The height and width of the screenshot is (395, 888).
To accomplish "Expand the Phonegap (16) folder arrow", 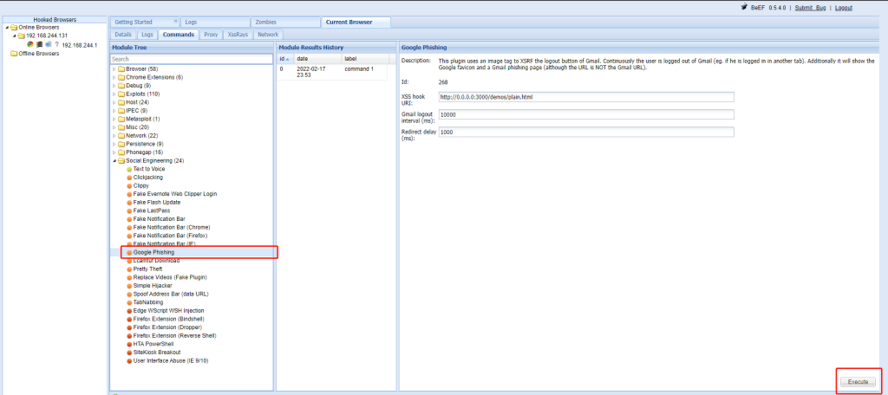I will [x=114, y=152].
